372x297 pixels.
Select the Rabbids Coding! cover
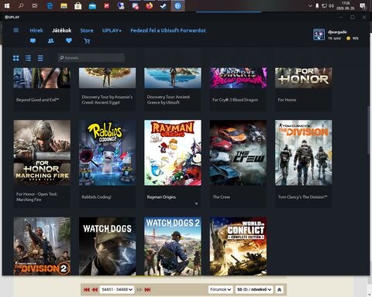point(107,152)
